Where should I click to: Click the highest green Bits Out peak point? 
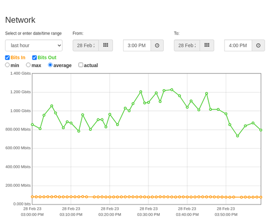[172, 90]
